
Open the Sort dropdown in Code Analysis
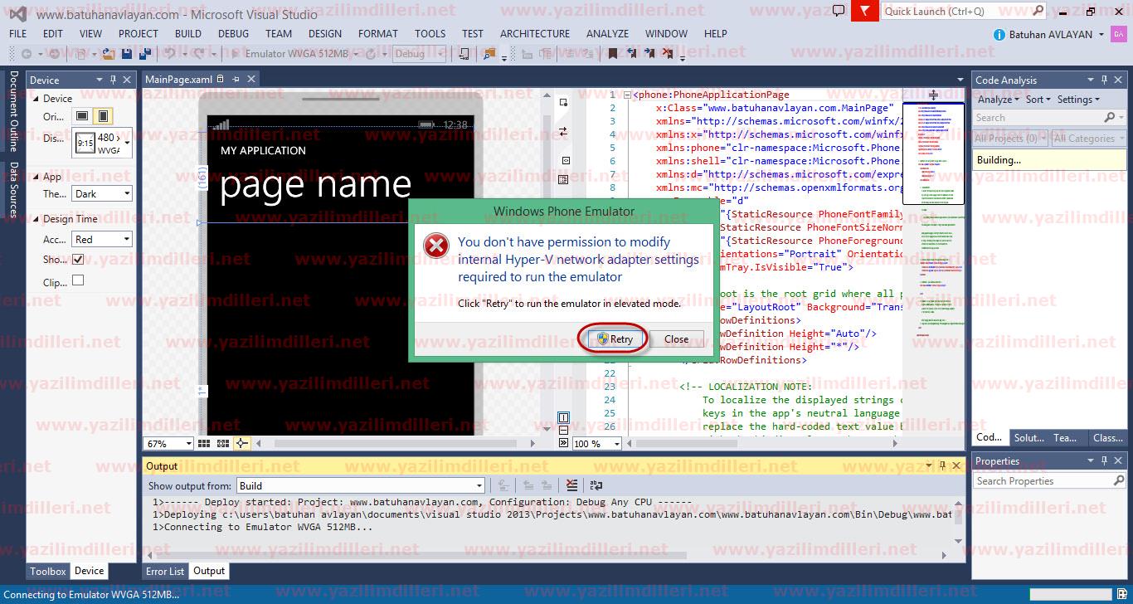pyautogui.click(x=1038, y=100)
